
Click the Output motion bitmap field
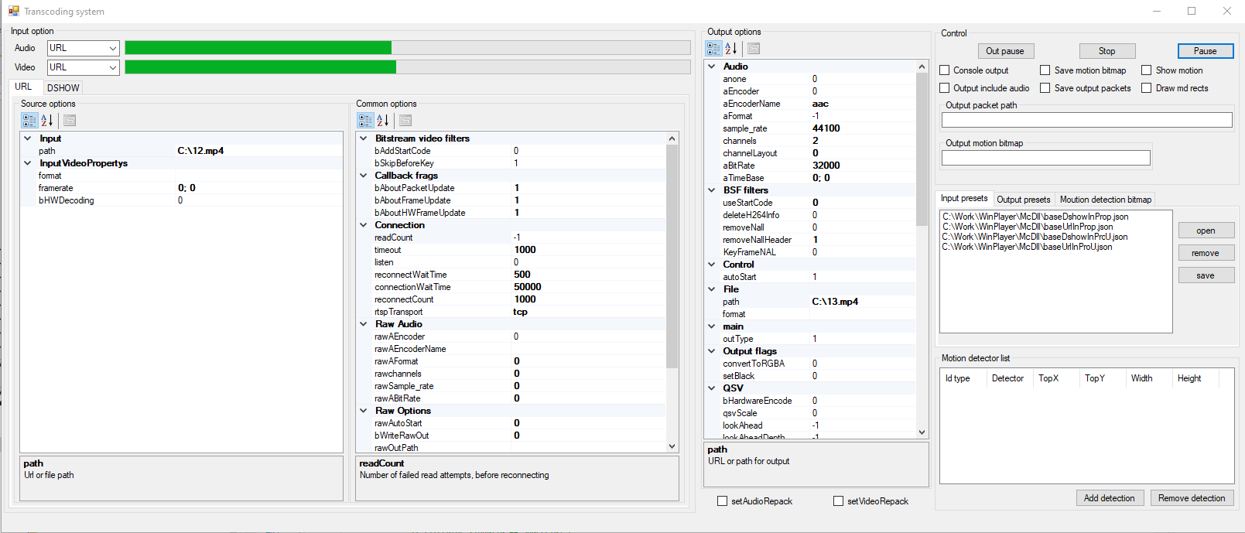[x=1045, y=158]
